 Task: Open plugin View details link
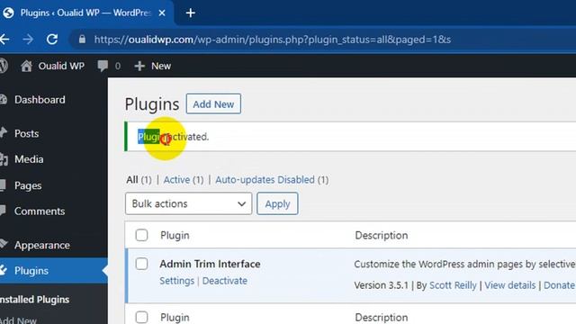pos(510,285)
